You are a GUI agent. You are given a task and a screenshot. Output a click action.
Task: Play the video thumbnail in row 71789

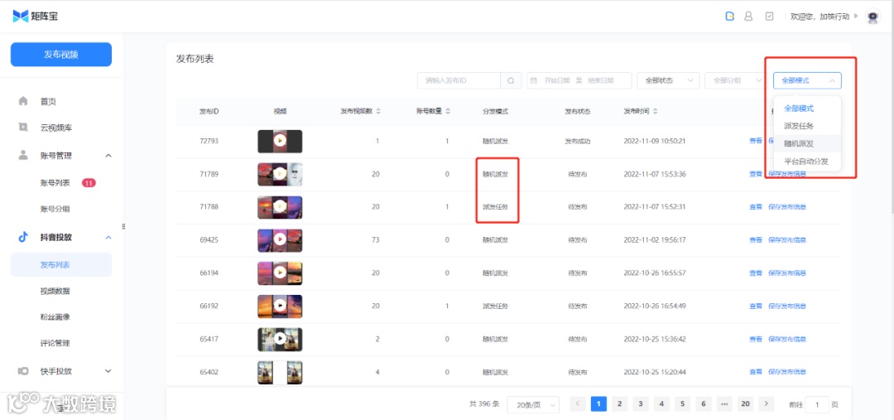click(280, 174)
